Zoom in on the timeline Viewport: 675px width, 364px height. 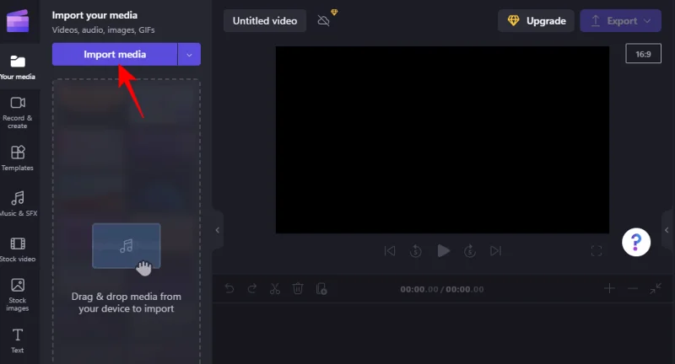(609, 288)
